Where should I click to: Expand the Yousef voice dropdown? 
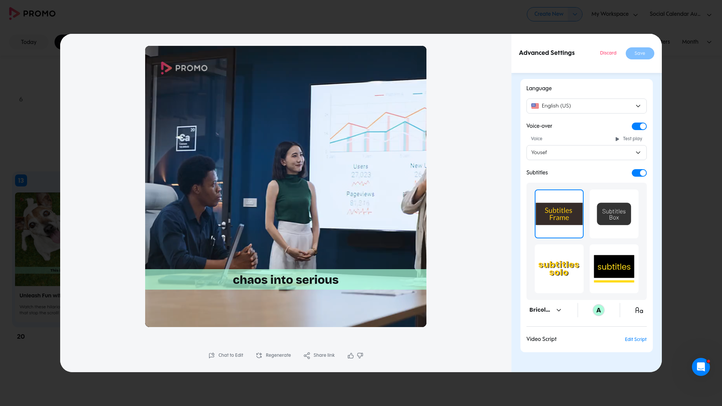[x=586, y=153]
